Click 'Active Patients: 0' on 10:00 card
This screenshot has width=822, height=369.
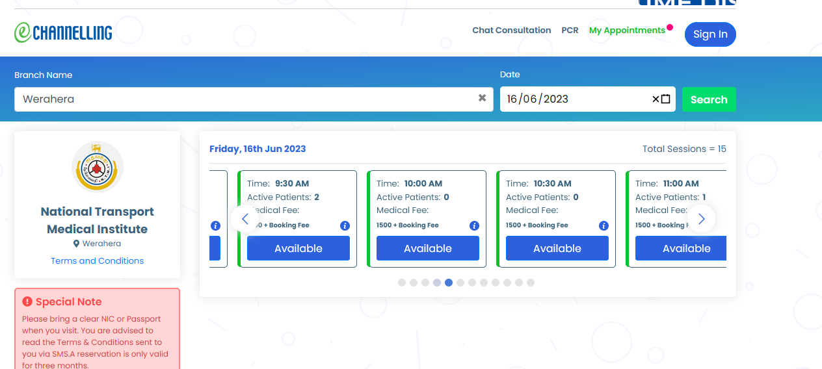click(x=413, y=197)
